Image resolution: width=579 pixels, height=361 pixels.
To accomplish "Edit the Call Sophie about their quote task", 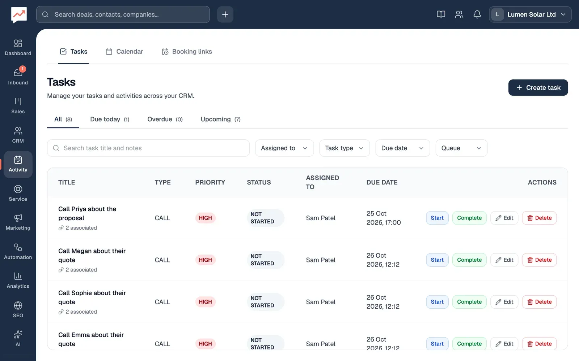I will pyautogui.click(x=504, y=302).
